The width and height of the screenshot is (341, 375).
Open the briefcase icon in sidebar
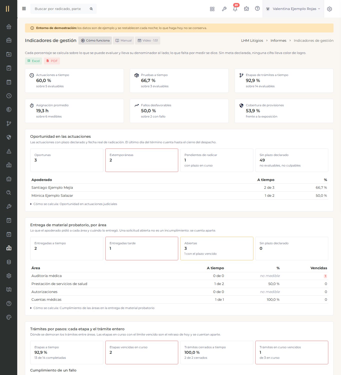coord(9,40)
